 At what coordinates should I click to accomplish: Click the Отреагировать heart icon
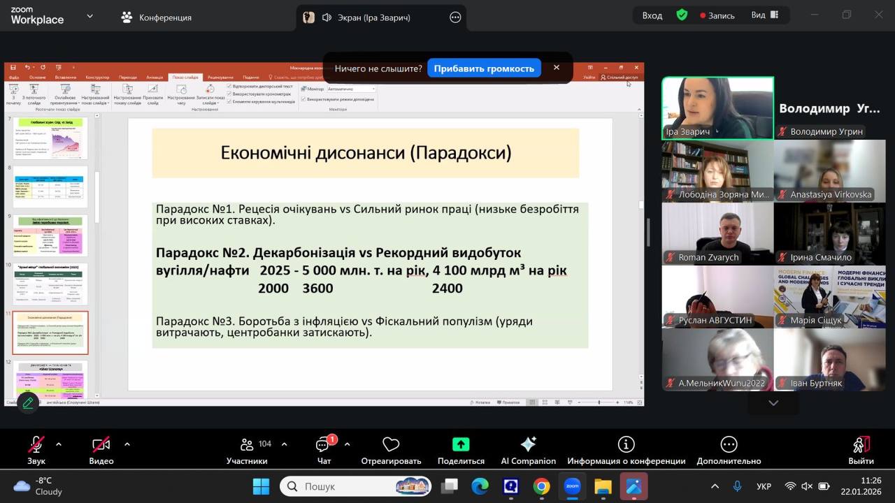tap(391, 445)
